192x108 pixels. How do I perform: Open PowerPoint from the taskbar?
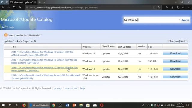74,105
